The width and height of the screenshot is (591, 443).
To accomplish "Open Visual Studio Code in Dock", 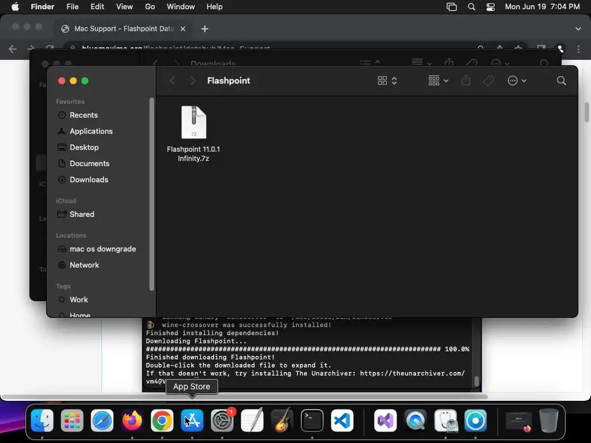I will [342, 421].
